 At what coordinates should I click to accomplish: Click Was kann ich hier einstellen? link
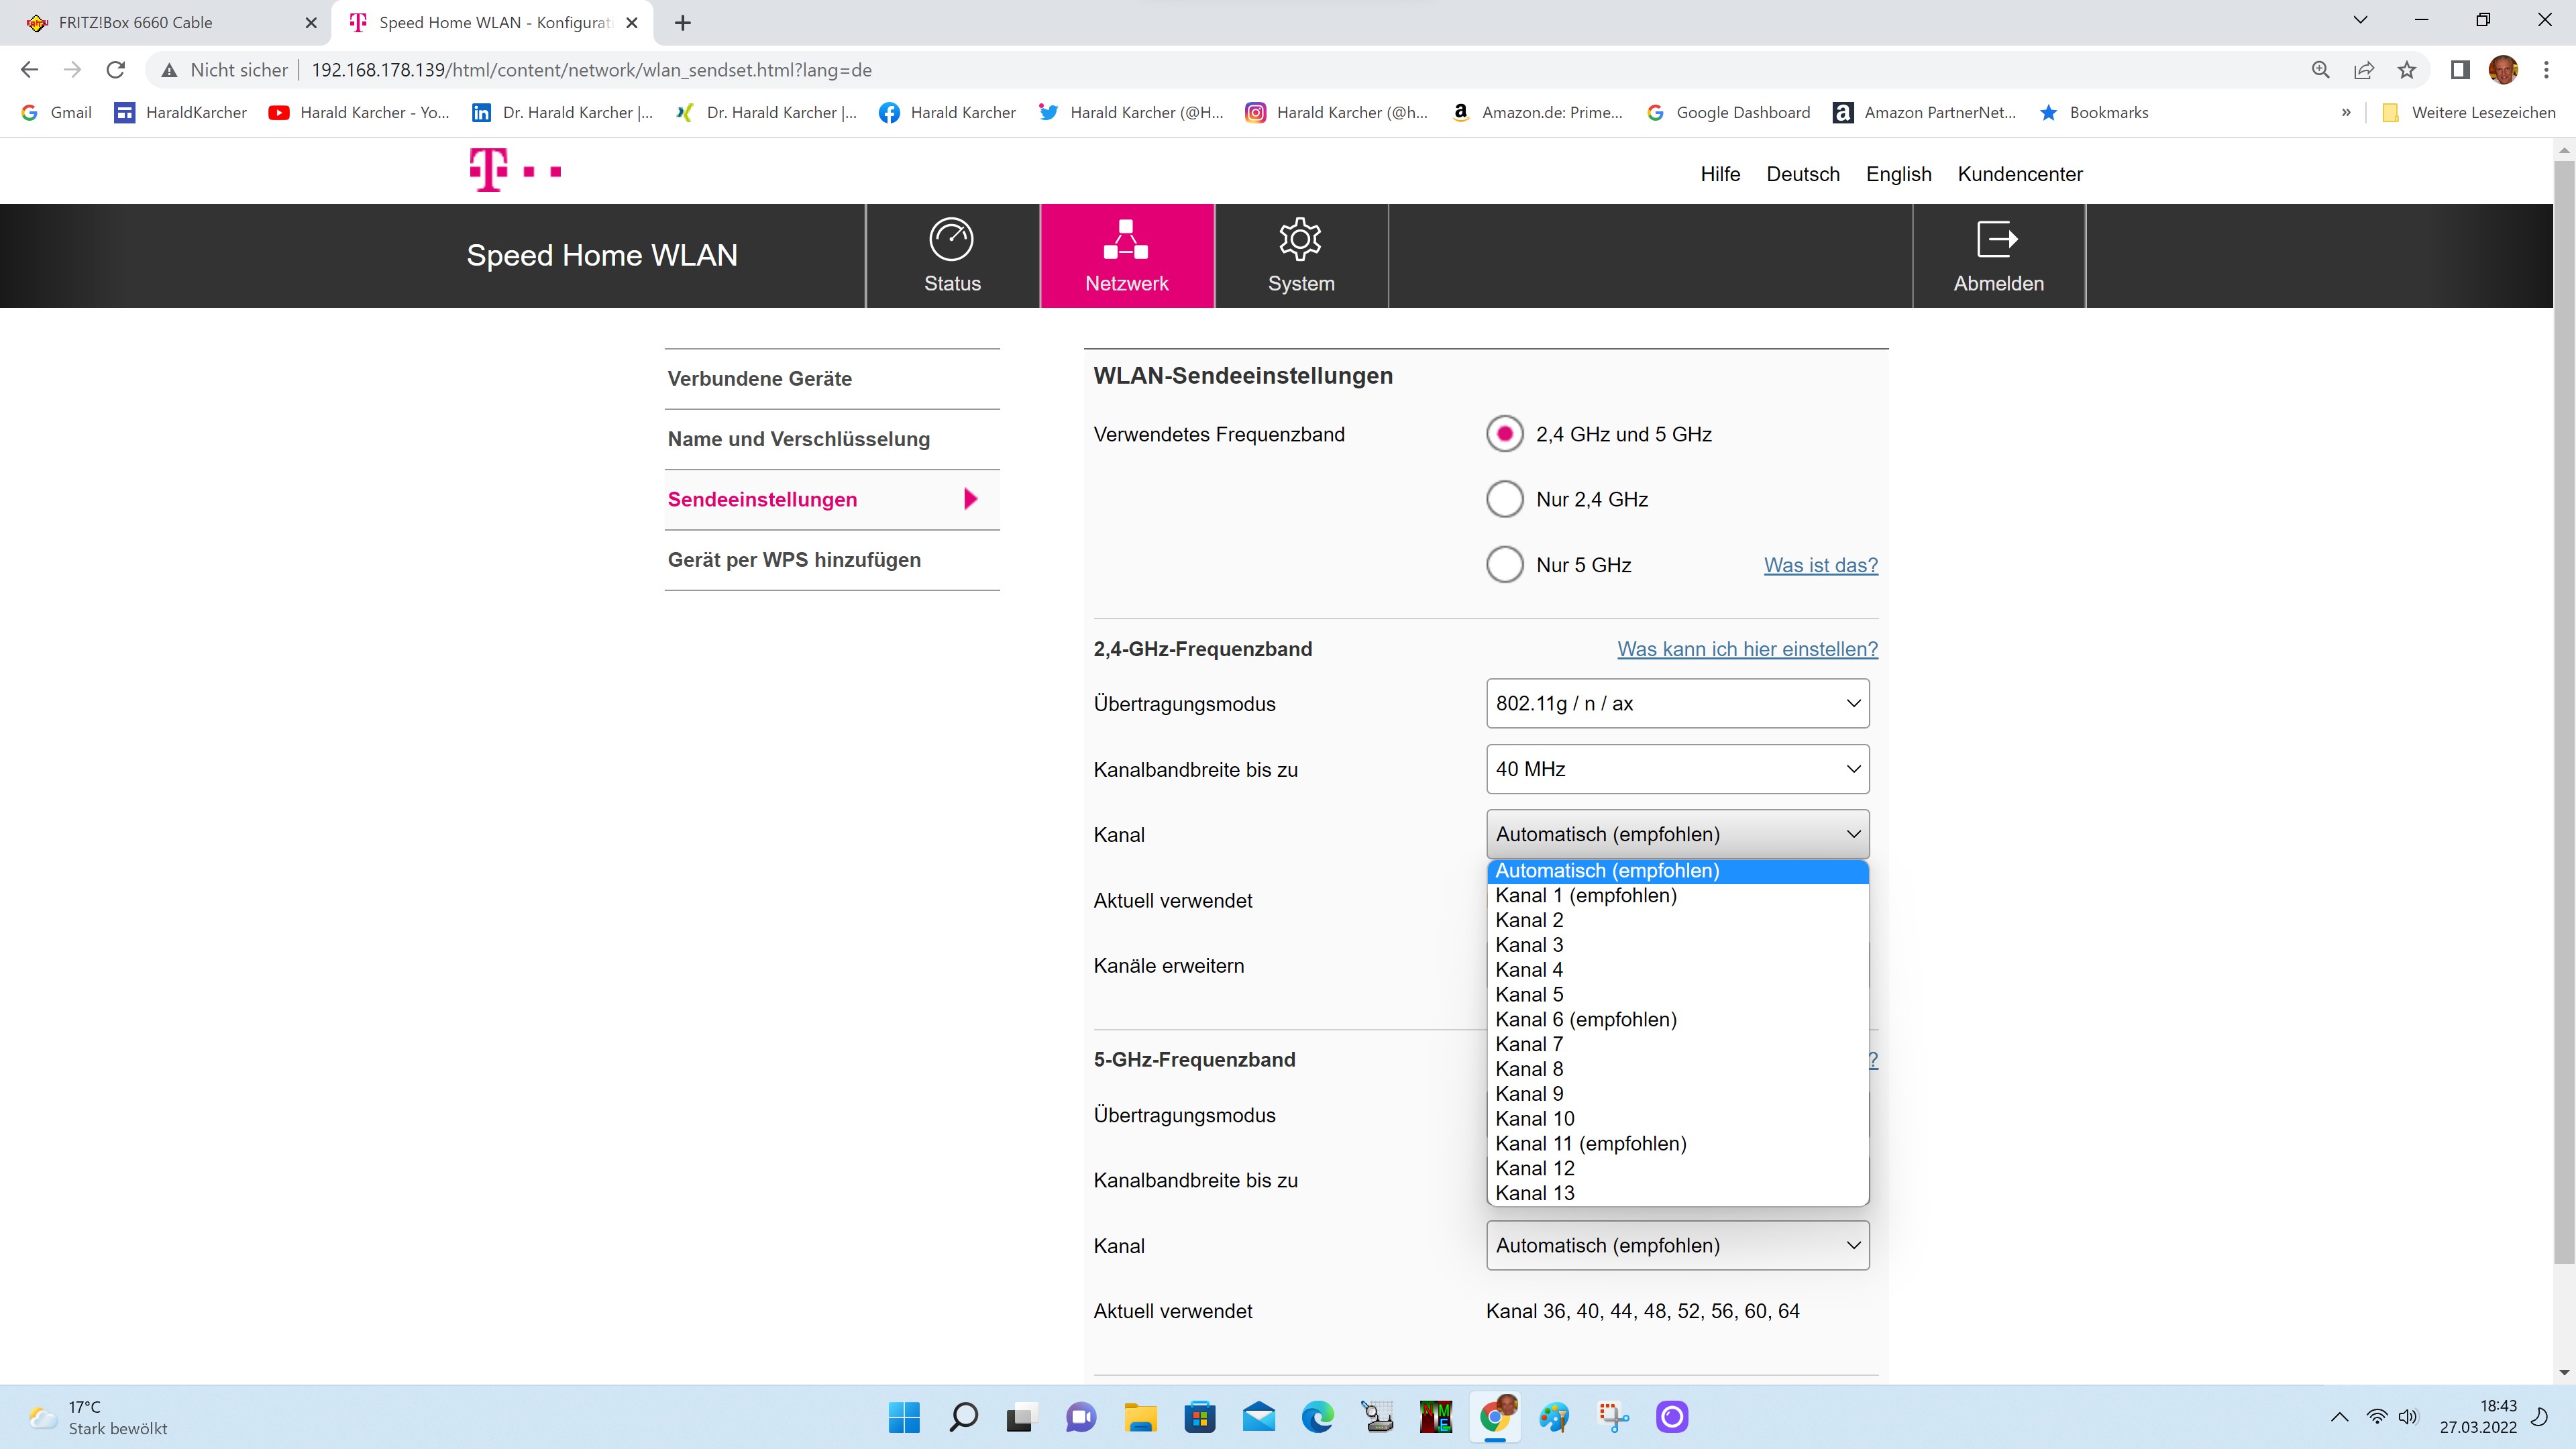1747,649
